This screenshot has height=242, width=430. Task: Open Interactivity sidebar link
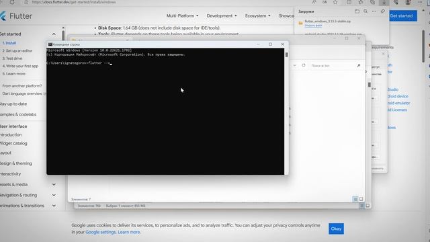tap(11, 174)
